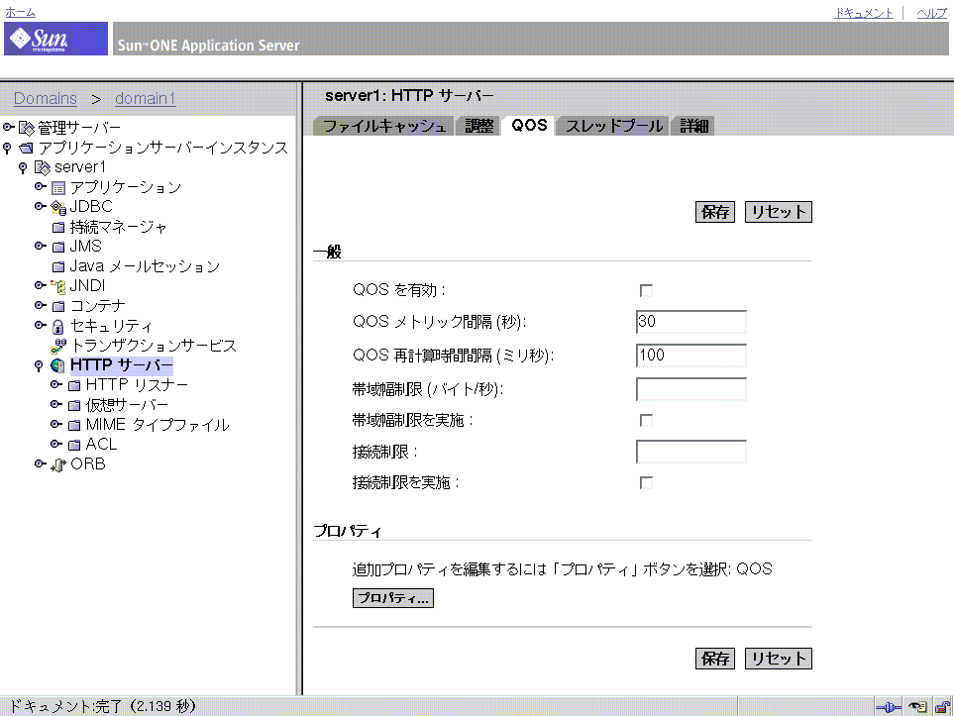Image resolution: width=954 pixels, height=716 pixels.
Task: Focus the 帯域幅制限 input field
Action: click(691, 389)
